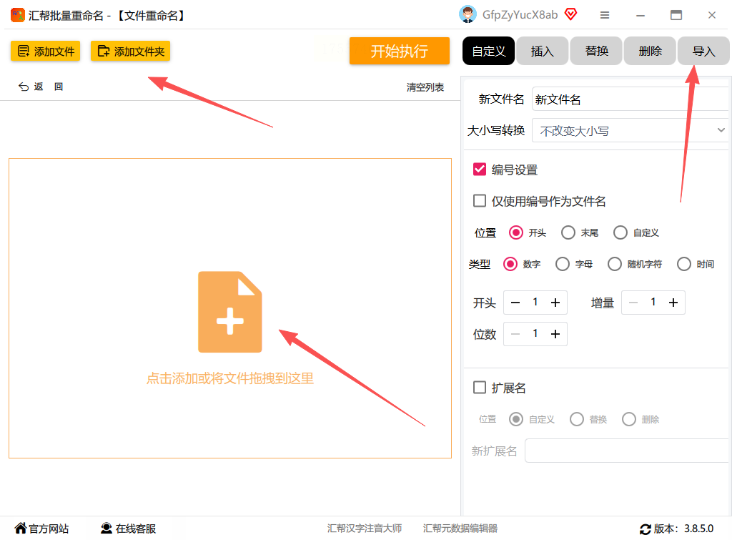
Task: Uncheck the 编号设置 checkbox
Action: 480,169
